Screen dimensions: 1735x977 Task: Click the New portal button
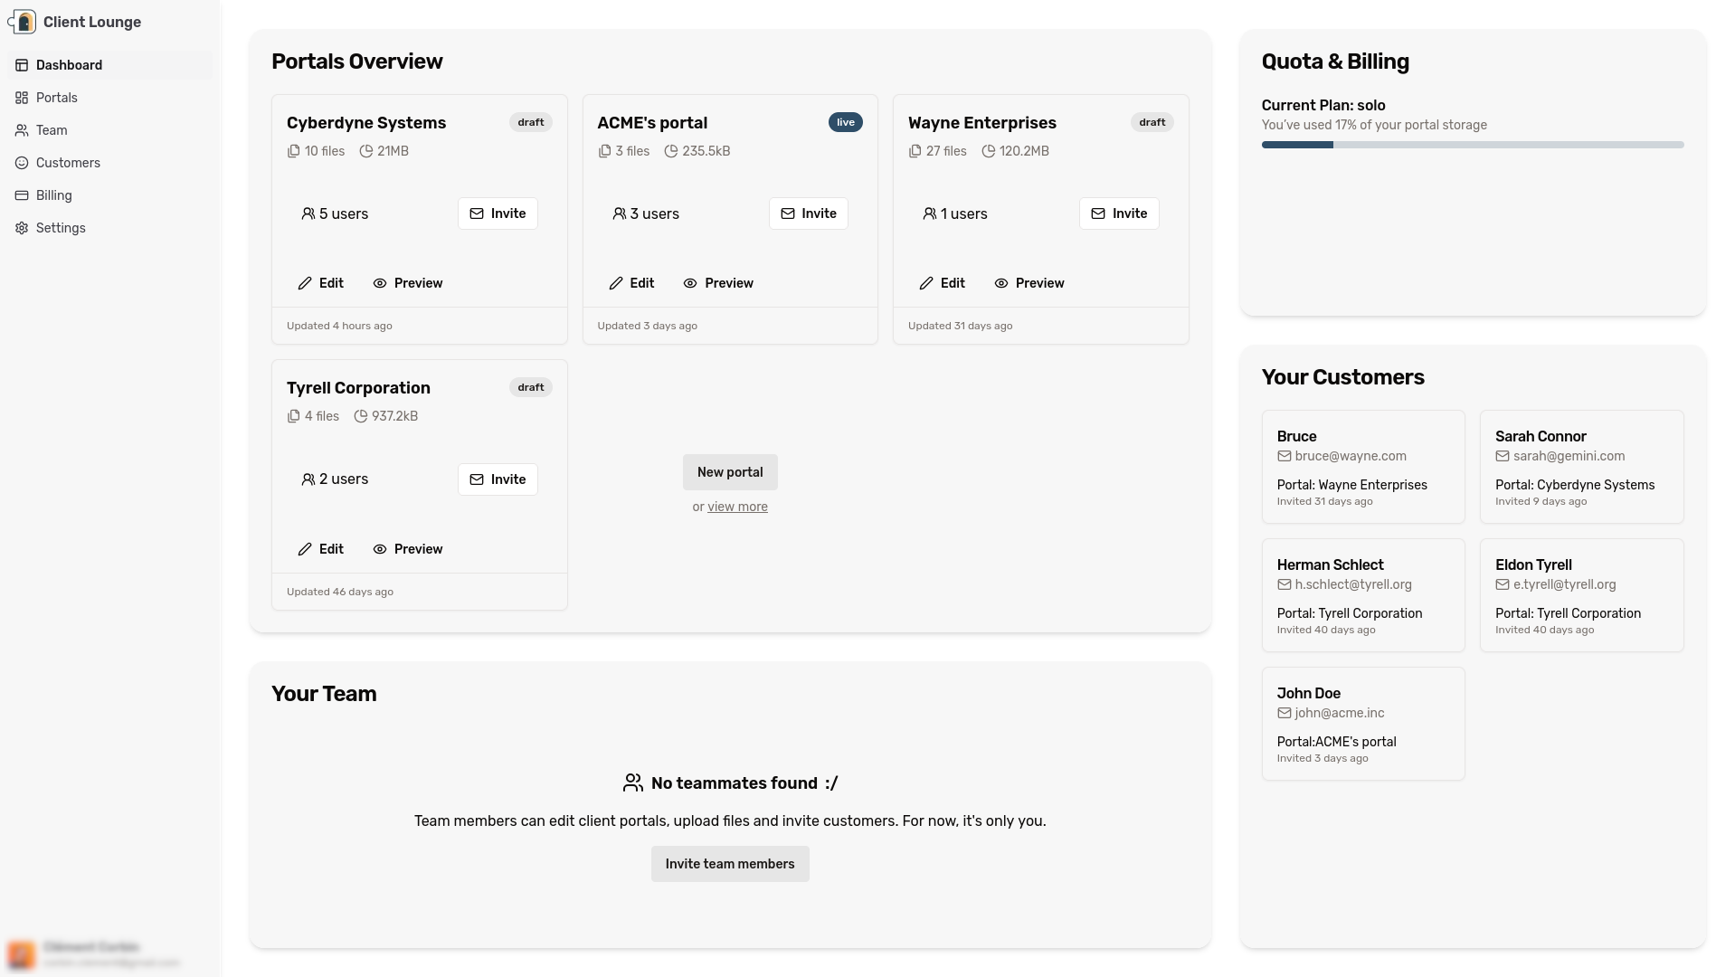tap(729, 471)
